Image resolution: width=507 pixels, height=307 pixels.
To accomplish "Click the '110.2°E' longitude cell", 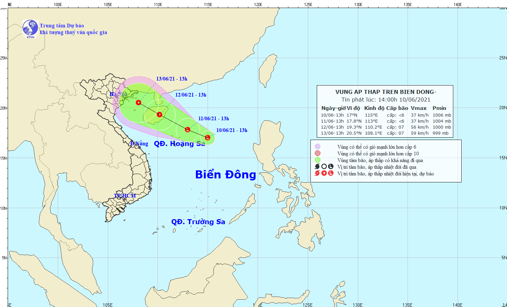I will (x=373, y=127).
